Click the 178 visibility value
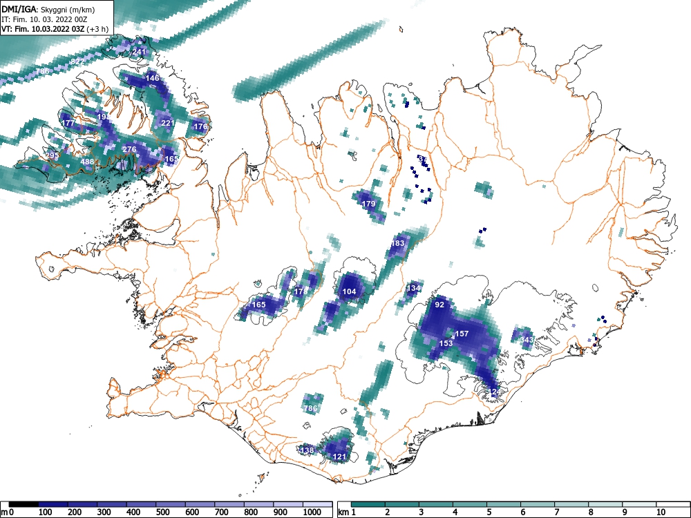The image size is (691, 518). pyautogui.click(x=301, y=291)
